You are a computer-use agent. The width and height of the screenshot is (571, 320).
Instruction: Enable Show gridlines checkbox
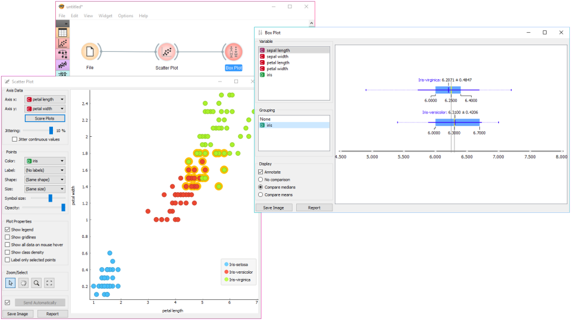[7, 237]
